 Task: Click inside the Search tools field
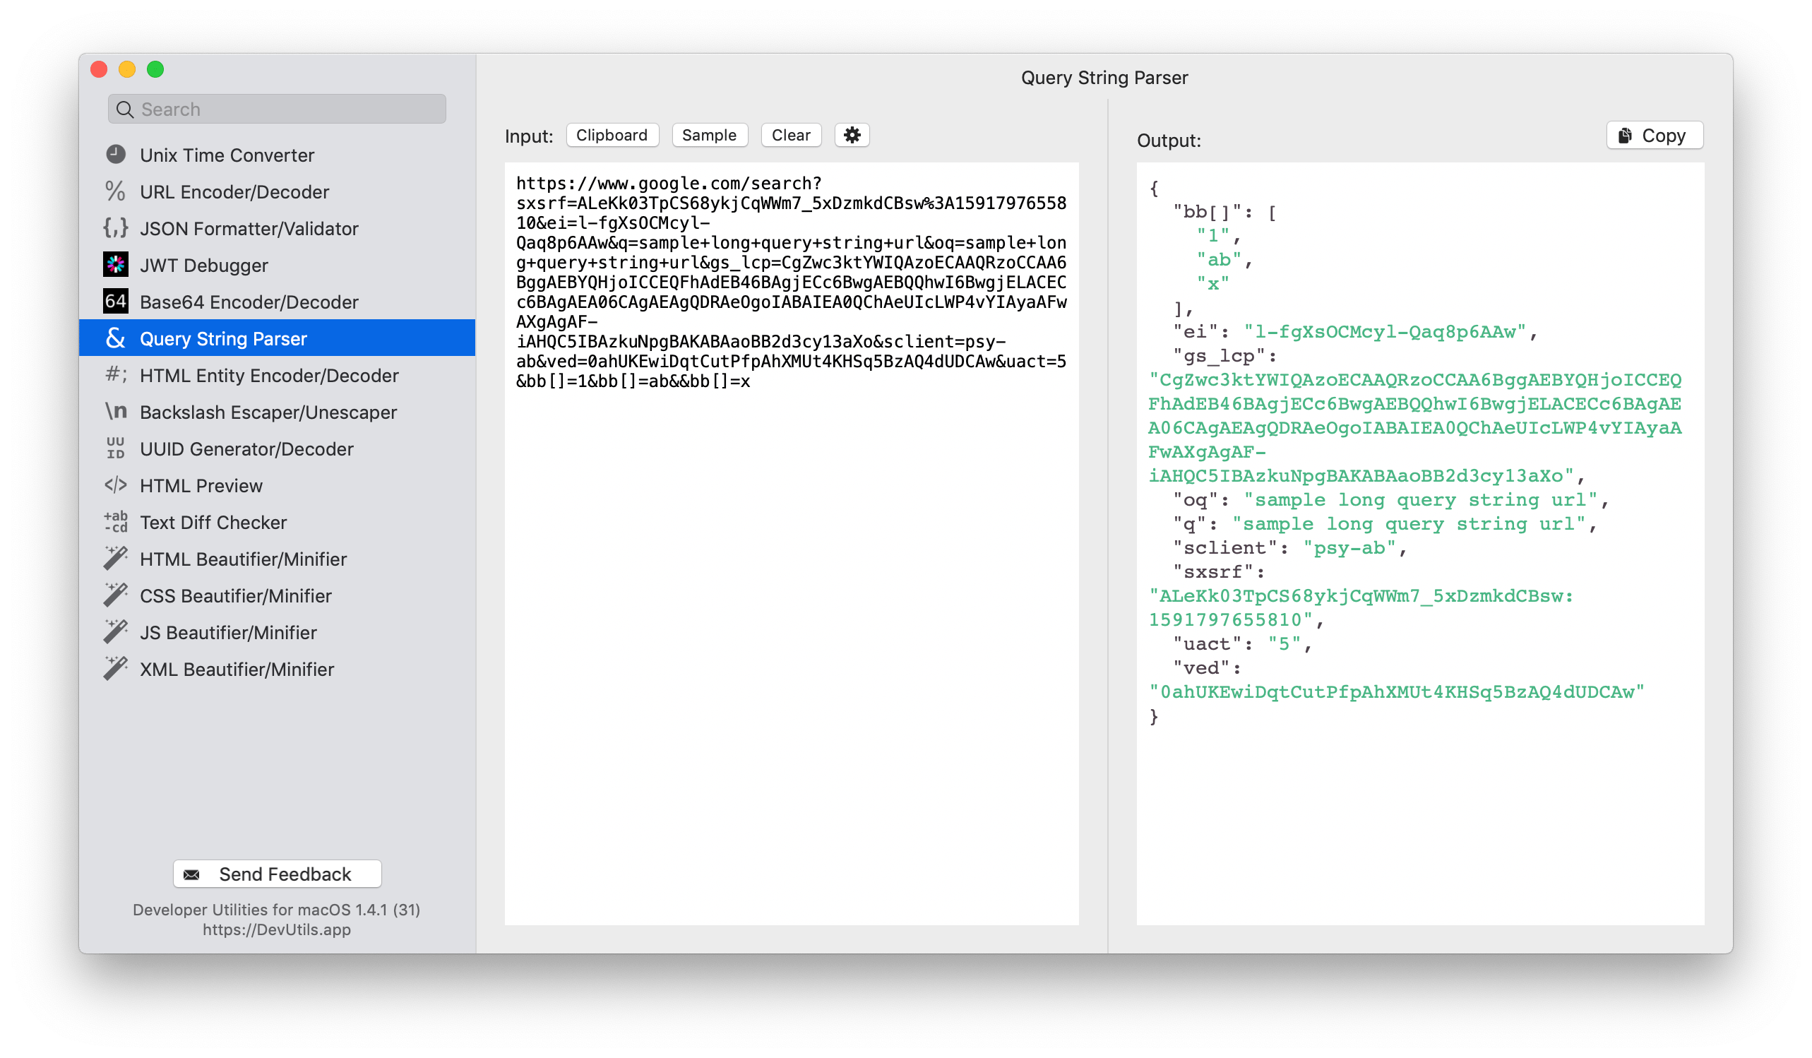pyautogui.click(x=276, y=109)
